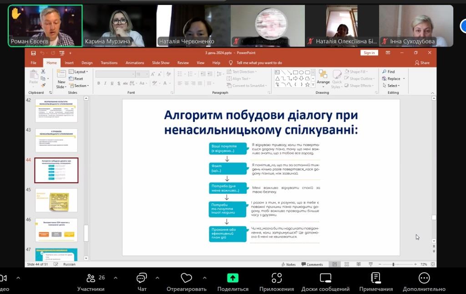Click the Align Left icon
Screen dimensions: 466x294
[x=180, y=83]
